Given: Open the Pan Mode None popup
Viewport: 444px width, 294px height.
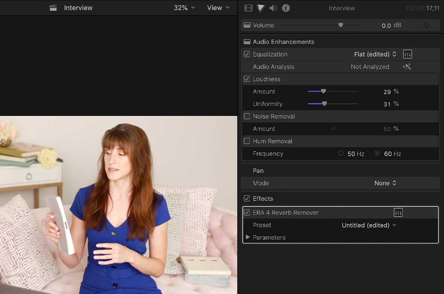Looking at the screenshot, I should 385,183.
